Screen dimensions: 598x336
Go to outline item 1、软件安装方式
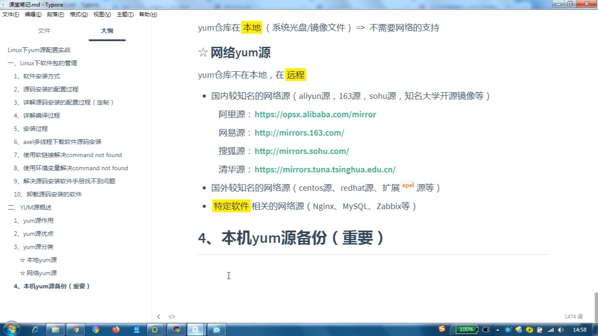click(x=37, y=76)
